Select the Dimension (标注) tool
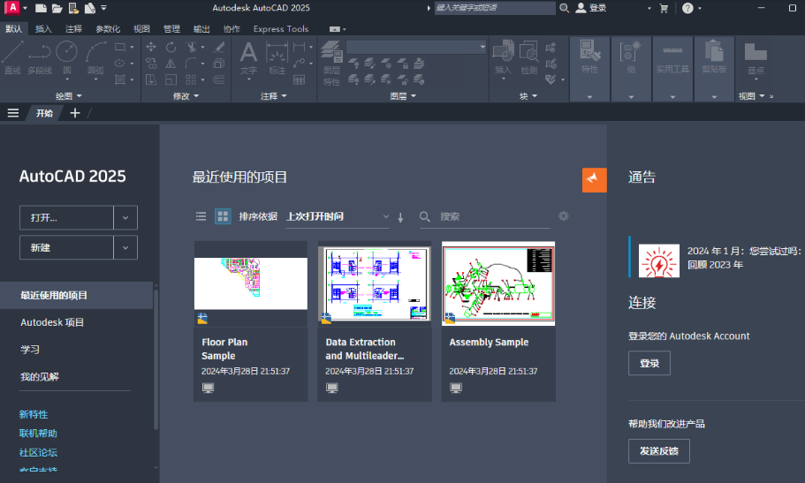 [277, 57]
